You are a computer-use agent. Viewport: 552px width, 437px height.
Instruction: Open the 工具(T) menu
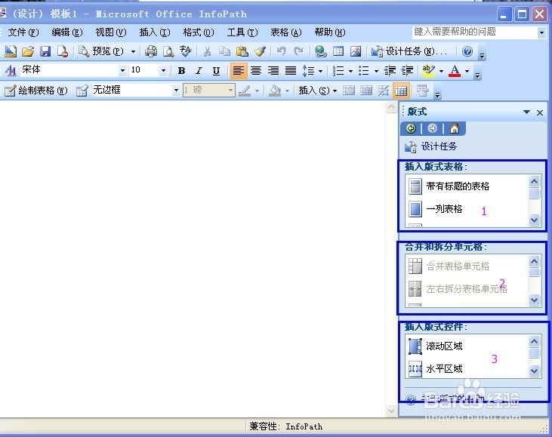[242, 32]
